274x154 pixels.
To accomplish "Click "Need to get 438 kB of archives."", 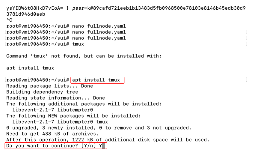I will pyautogui.click(x=53, y=134).
